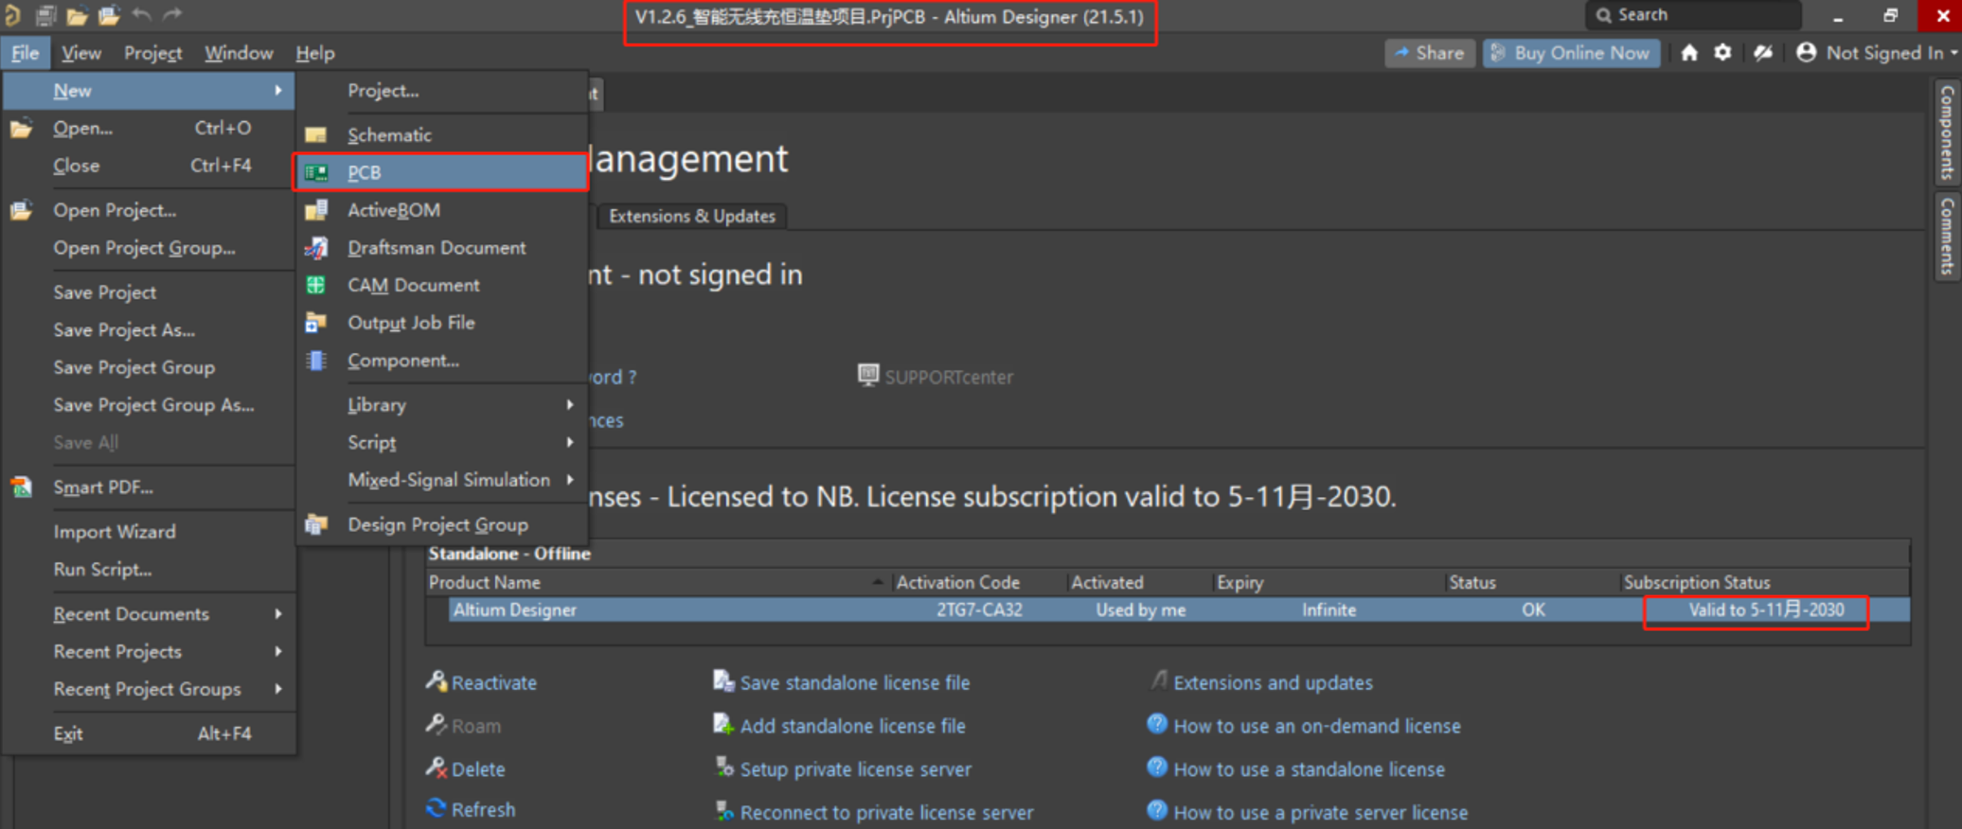Click the Smart PDF icon
1962x829 pixels.
(21, 487)
